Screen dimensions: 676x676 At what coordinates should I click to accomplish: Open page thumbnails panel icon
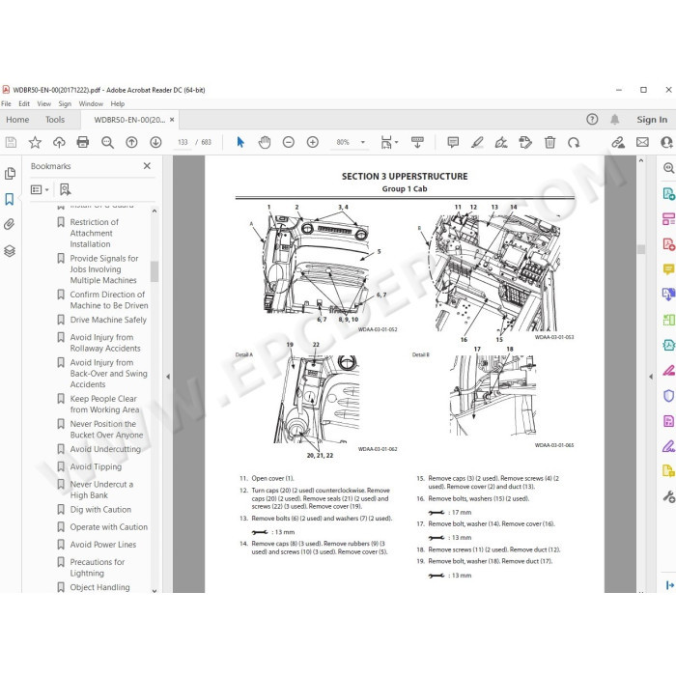pos(10,173)
